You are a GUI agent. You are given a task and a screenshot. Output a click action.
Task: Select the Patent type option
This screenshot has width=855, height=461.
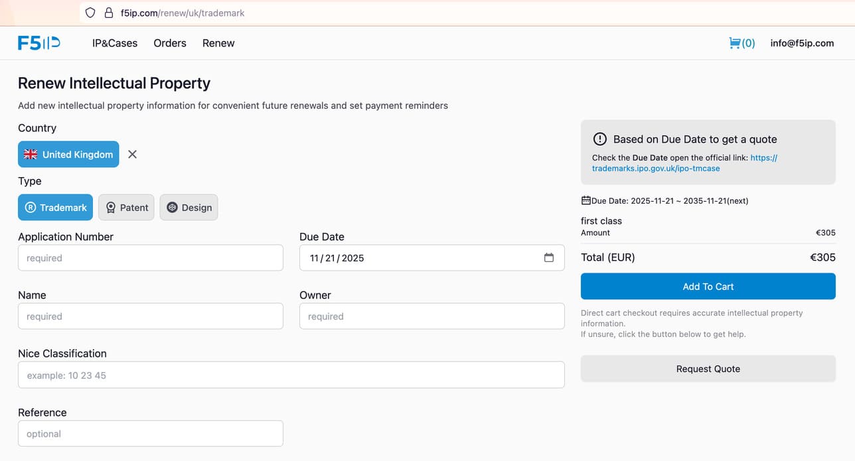126,208
